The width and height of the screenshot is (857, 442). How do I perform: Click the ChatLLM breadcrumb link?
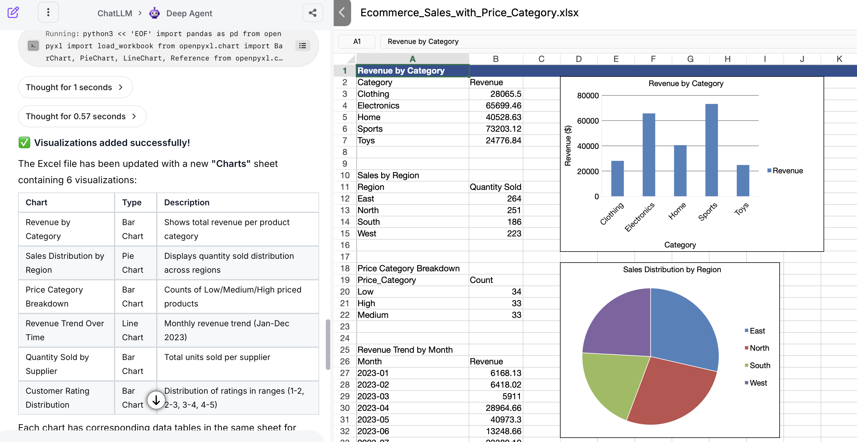(114, 13)
